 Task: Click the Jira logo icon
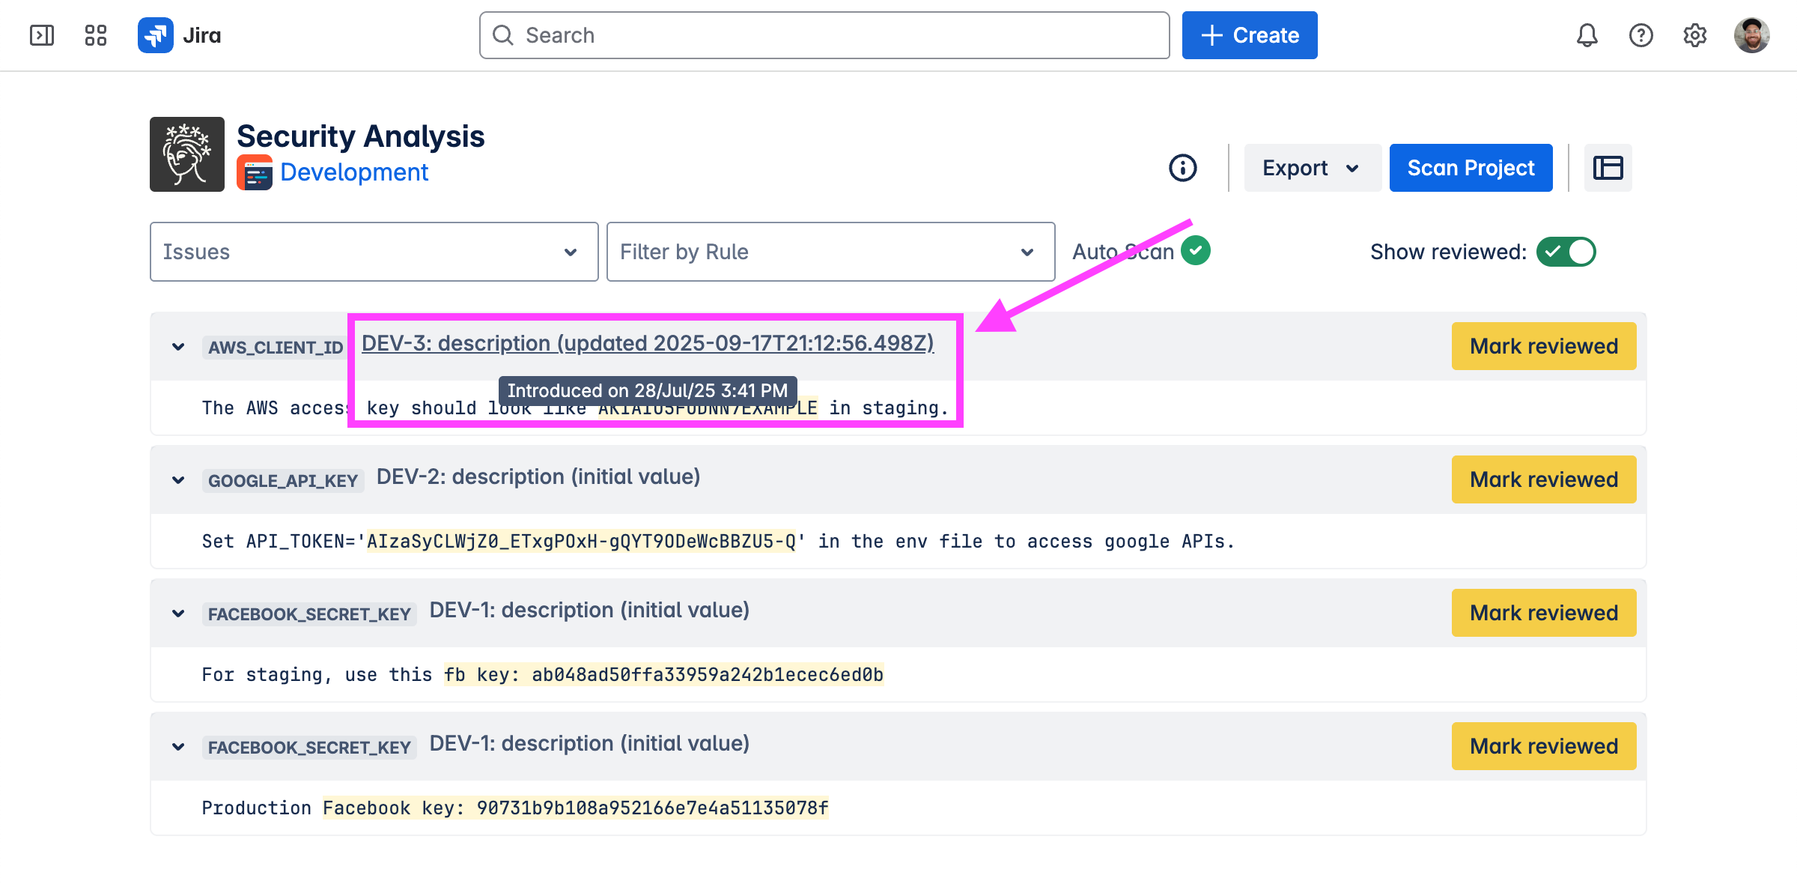point(156,35)
